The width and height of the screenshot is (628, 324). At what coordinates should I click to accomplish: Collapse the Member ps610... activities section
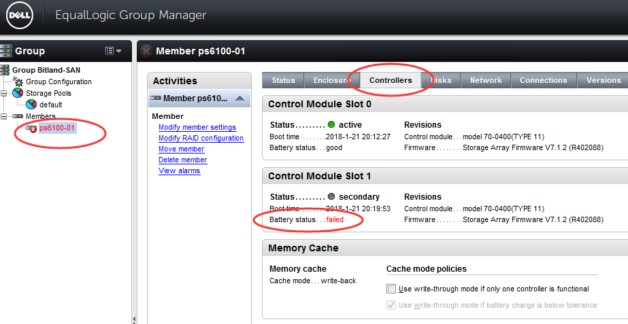pyautogui.click(x=239, y=98)
